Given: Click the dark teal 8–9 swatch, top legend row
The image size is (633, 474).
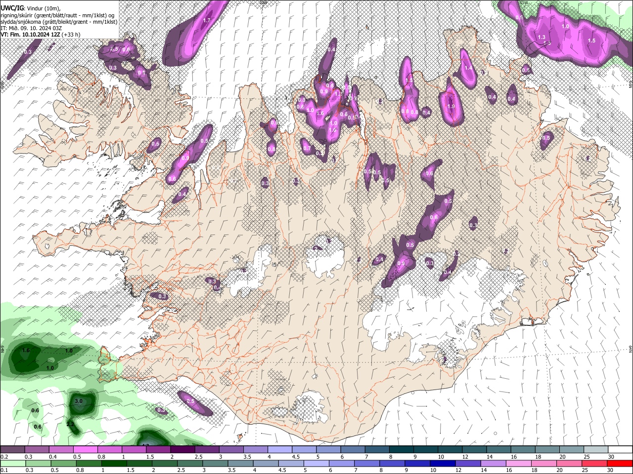Looking at the screenshot, I should (402, 450).
